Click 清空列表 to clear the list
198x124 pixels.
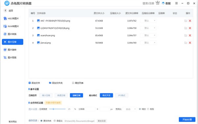click(78, 83)
